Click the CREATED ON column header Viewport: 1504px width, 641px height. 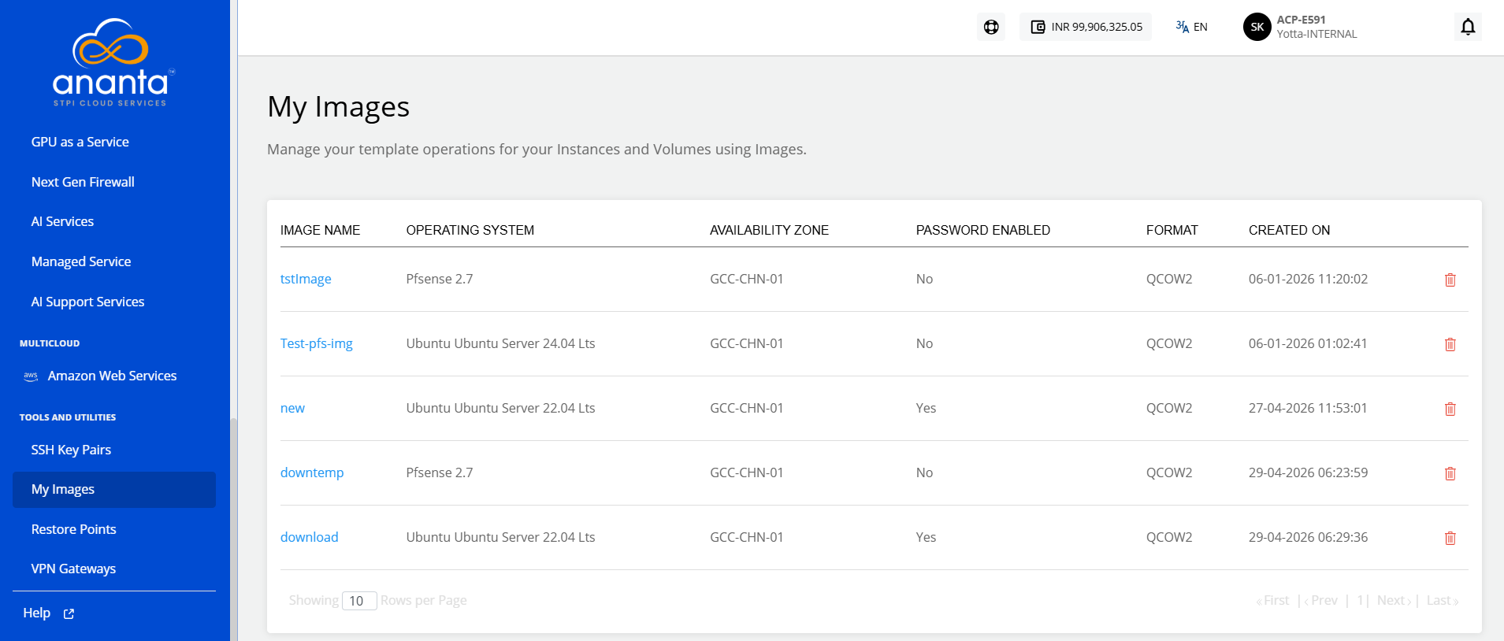pyautogui.click(x=1289, y=230)
